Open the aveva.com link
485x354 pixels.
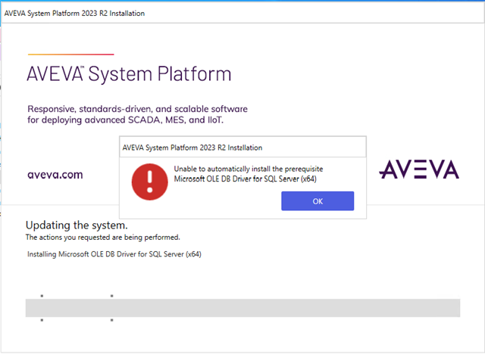click(55, 175)
